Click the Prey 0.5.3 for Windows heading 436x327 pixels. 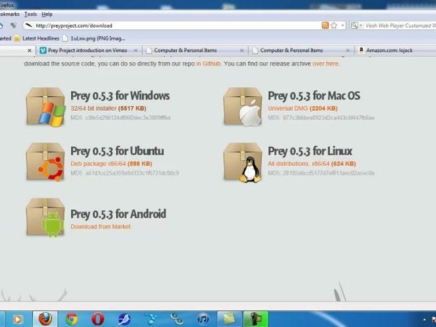click(120, 96)
